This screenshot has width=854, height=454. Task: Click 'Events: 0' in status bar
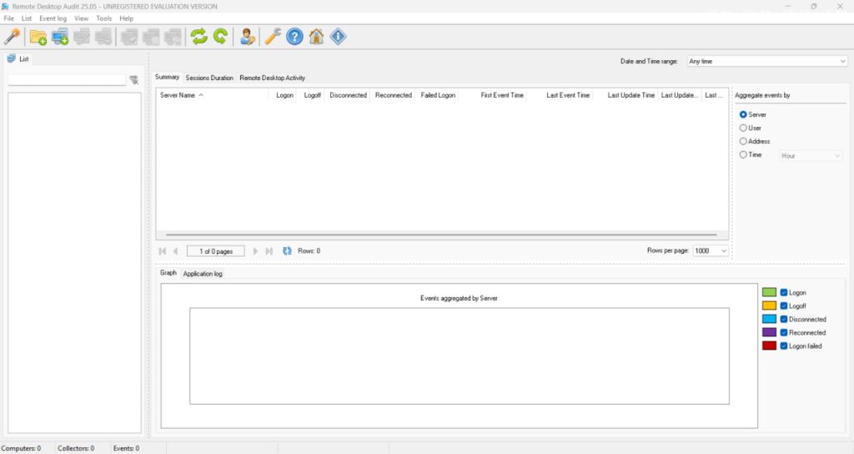click(127, 448)
